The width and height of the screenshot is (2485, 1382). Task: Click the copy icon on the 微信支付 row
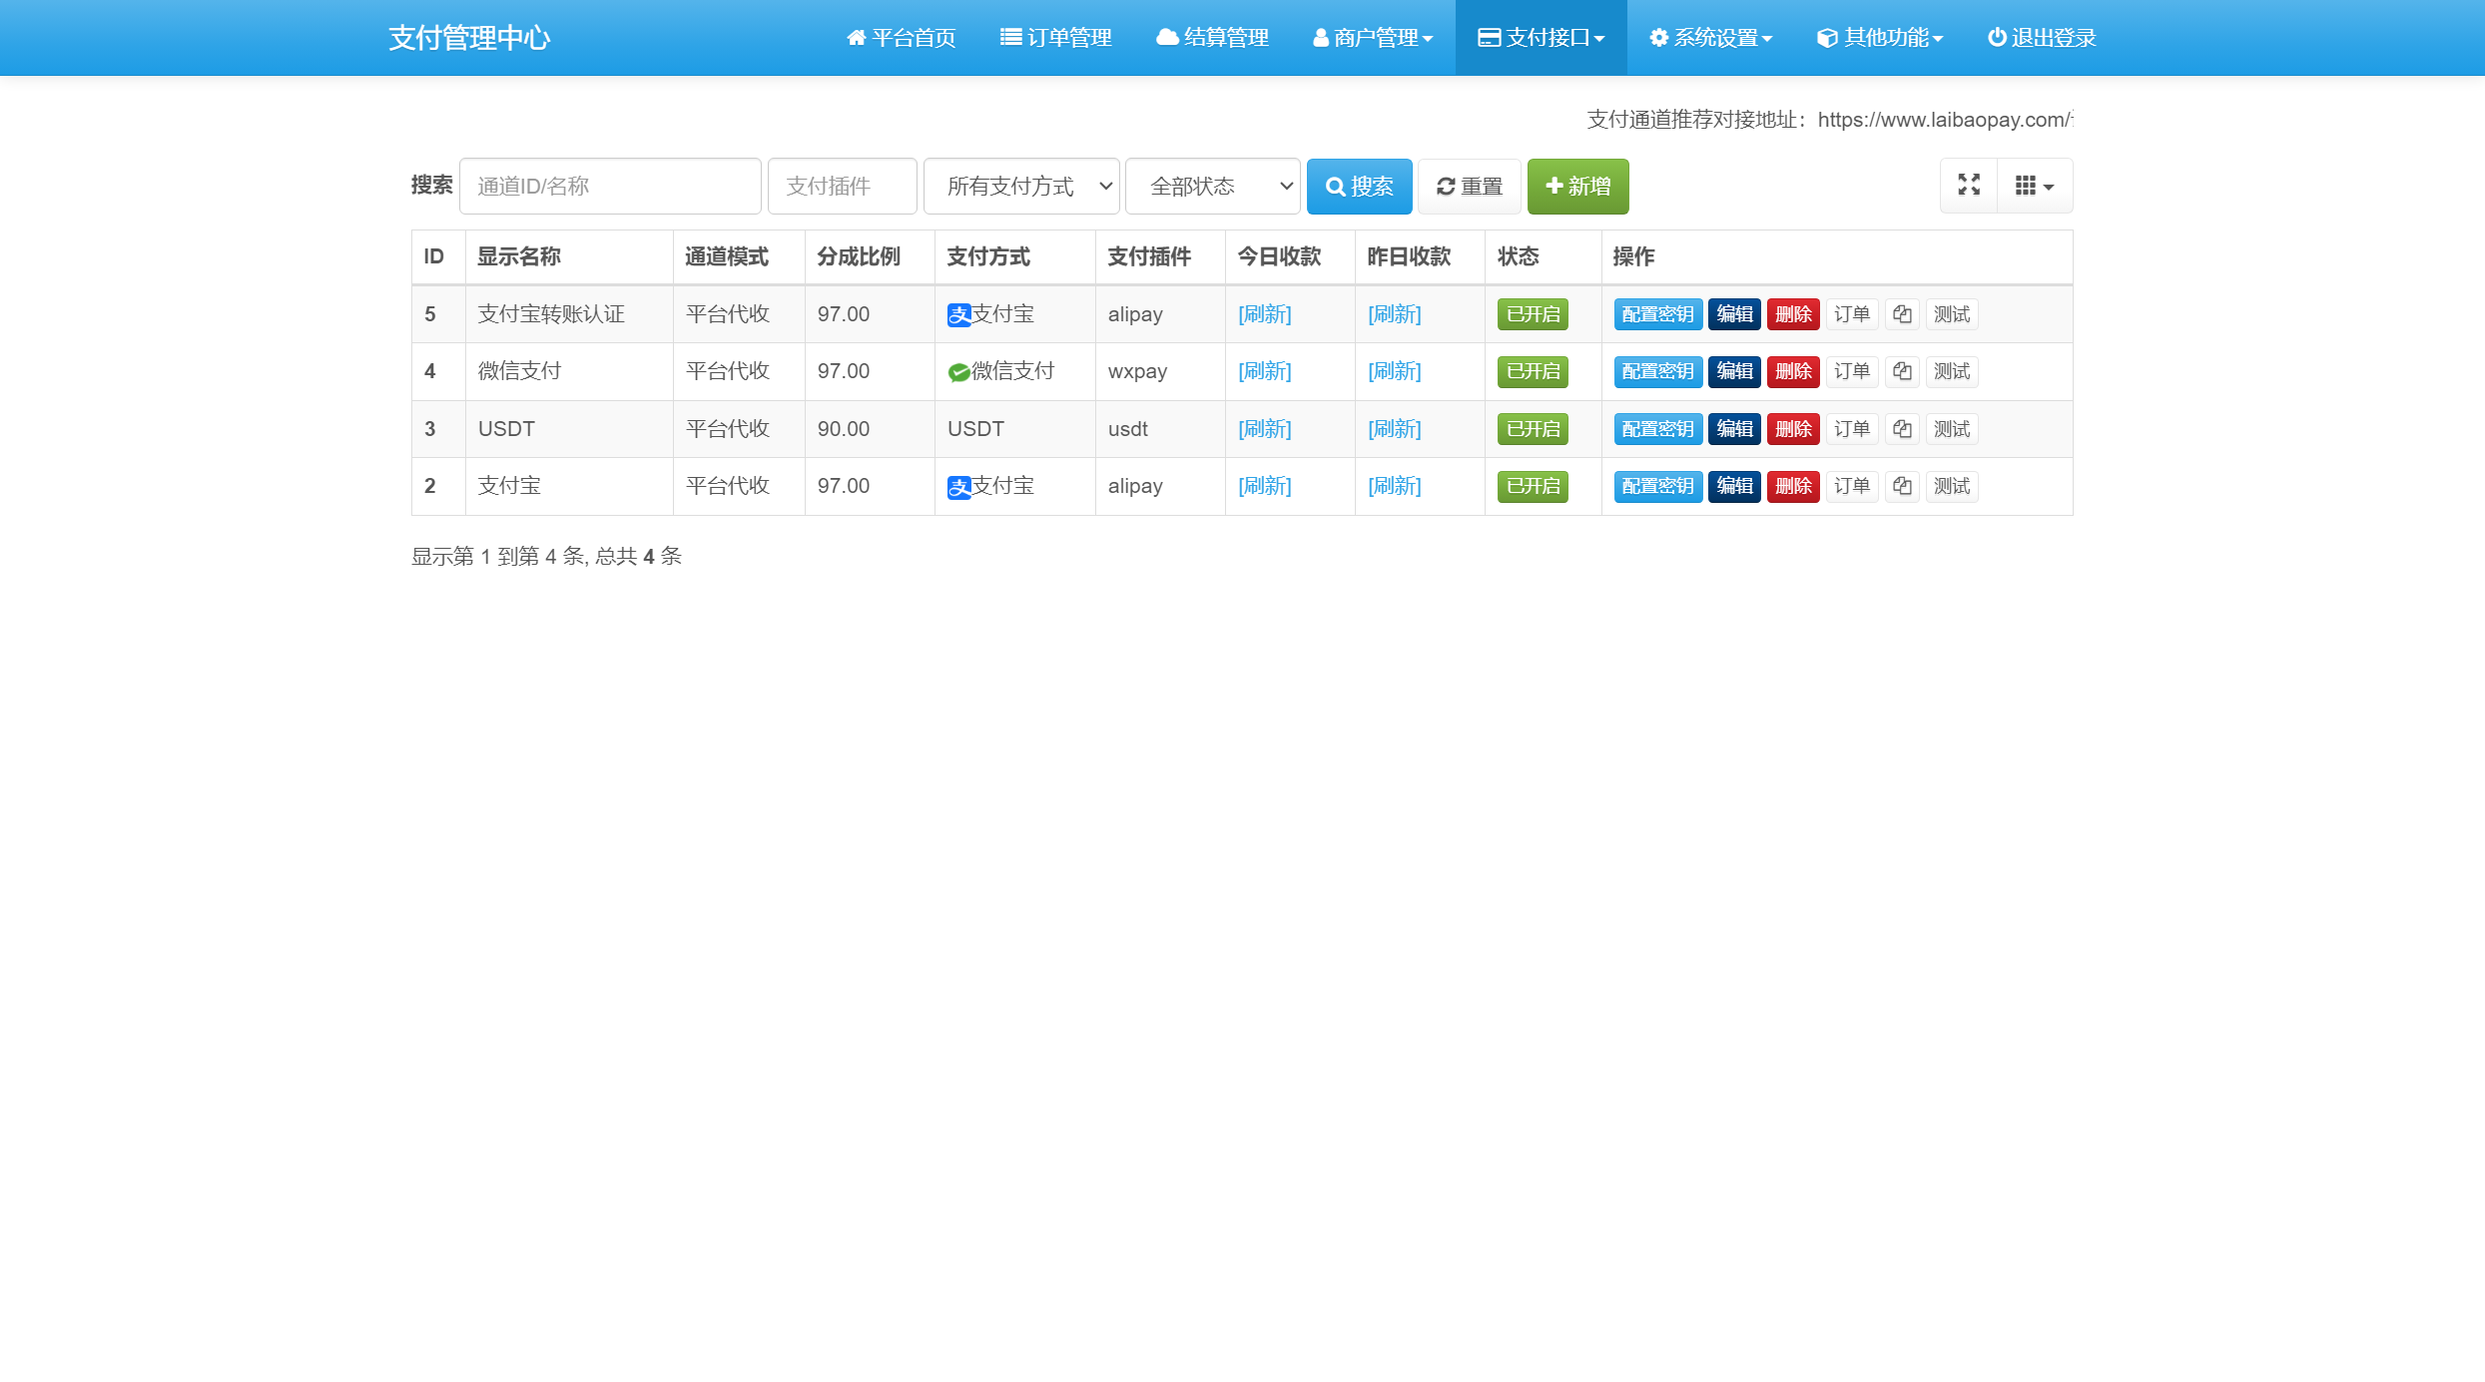click(x=1901, y=370)
